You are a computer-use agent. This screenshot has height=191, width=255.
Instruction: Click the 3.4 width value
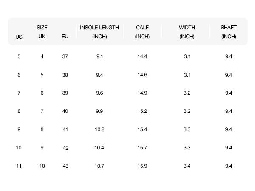tap(187, 166)
